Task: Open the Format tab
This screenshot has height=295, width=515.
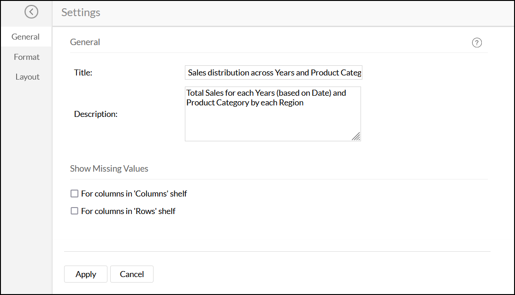Action: coord(27,57)
